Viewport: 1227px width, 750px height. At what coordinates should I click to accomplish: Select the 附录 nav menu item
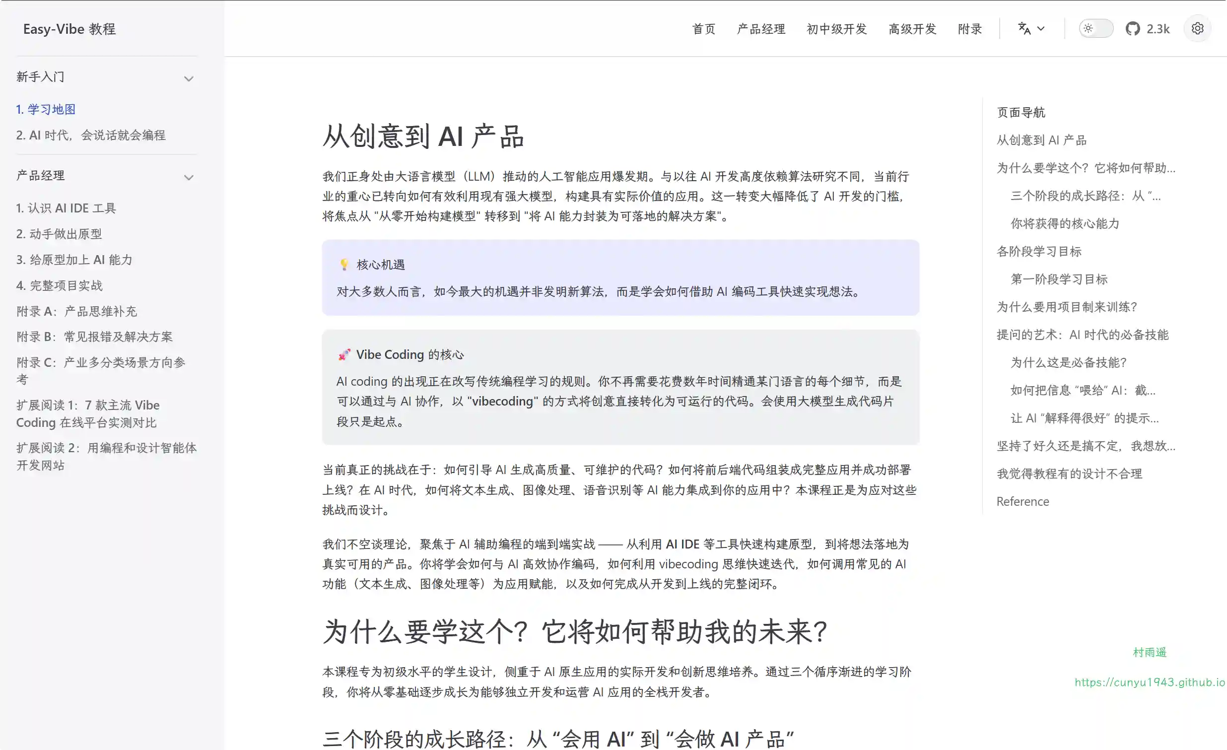pos(969,29)
